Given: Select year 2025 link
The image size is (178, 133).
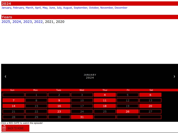Looking at the screenshot, I should 6,22.
